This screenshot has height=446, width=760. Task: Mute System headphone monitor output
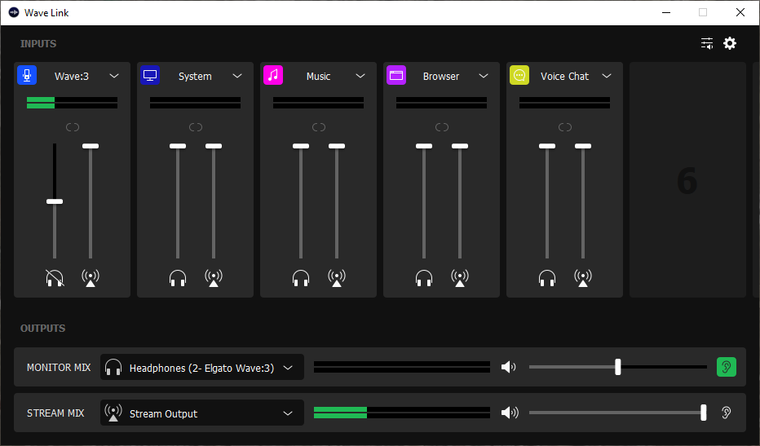(178, 278)
